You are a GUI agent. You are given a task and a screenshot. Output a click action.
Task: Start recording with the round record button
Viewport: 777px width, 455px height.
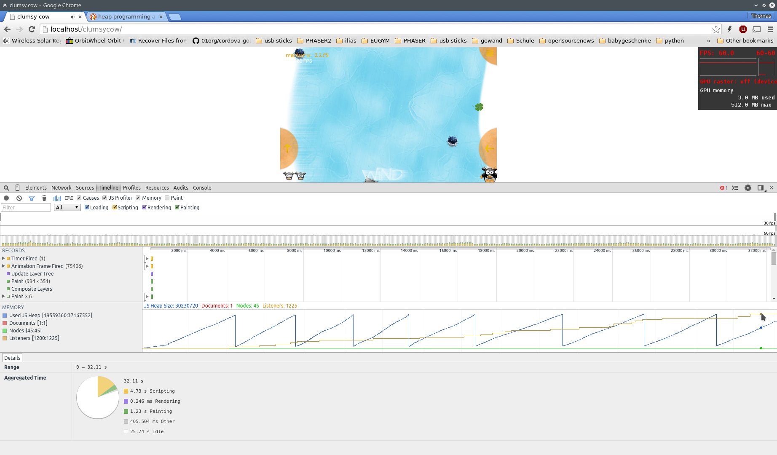click(x=6, y=198)
